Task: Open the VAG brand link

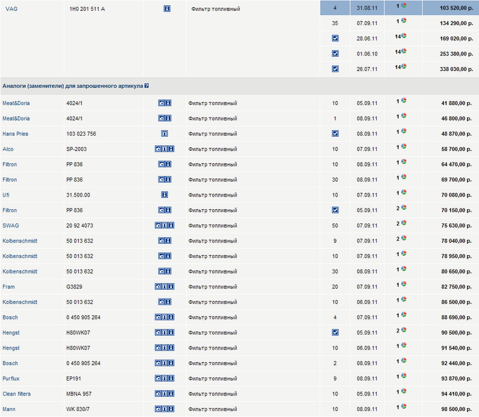Action: (11, 9)
